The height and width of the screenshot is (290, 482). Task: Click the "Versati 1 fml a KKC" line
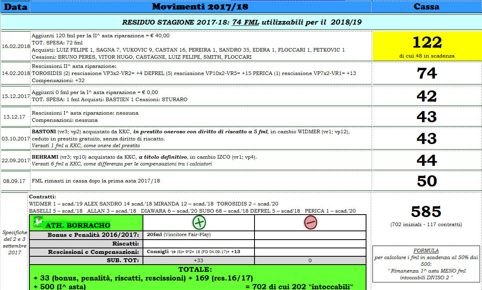[x=86, y=146]
